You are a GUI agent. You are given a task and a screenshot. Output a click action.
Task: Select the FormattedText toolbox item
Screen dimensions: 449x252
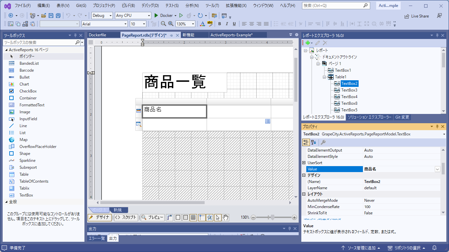pyautogui.click(x=32, y=105)
